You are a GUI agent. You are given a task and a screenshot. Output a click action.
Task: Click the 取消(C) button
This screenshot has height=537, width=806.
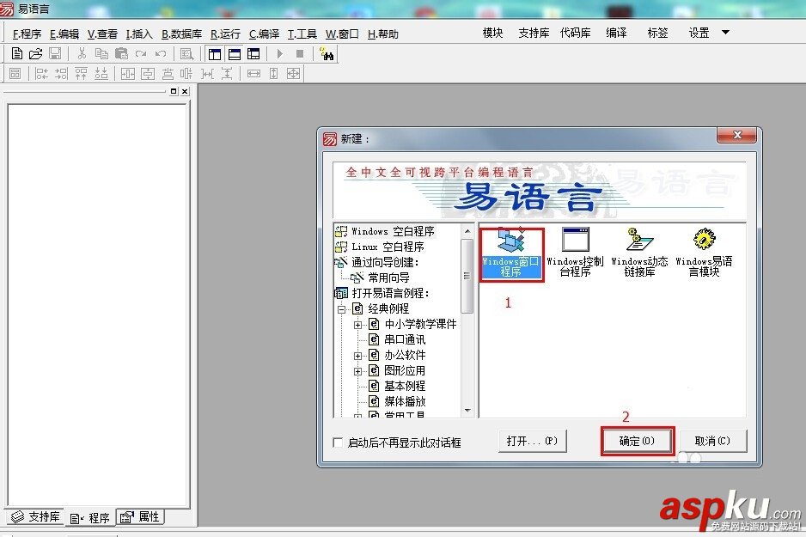[x=712, y=441]
